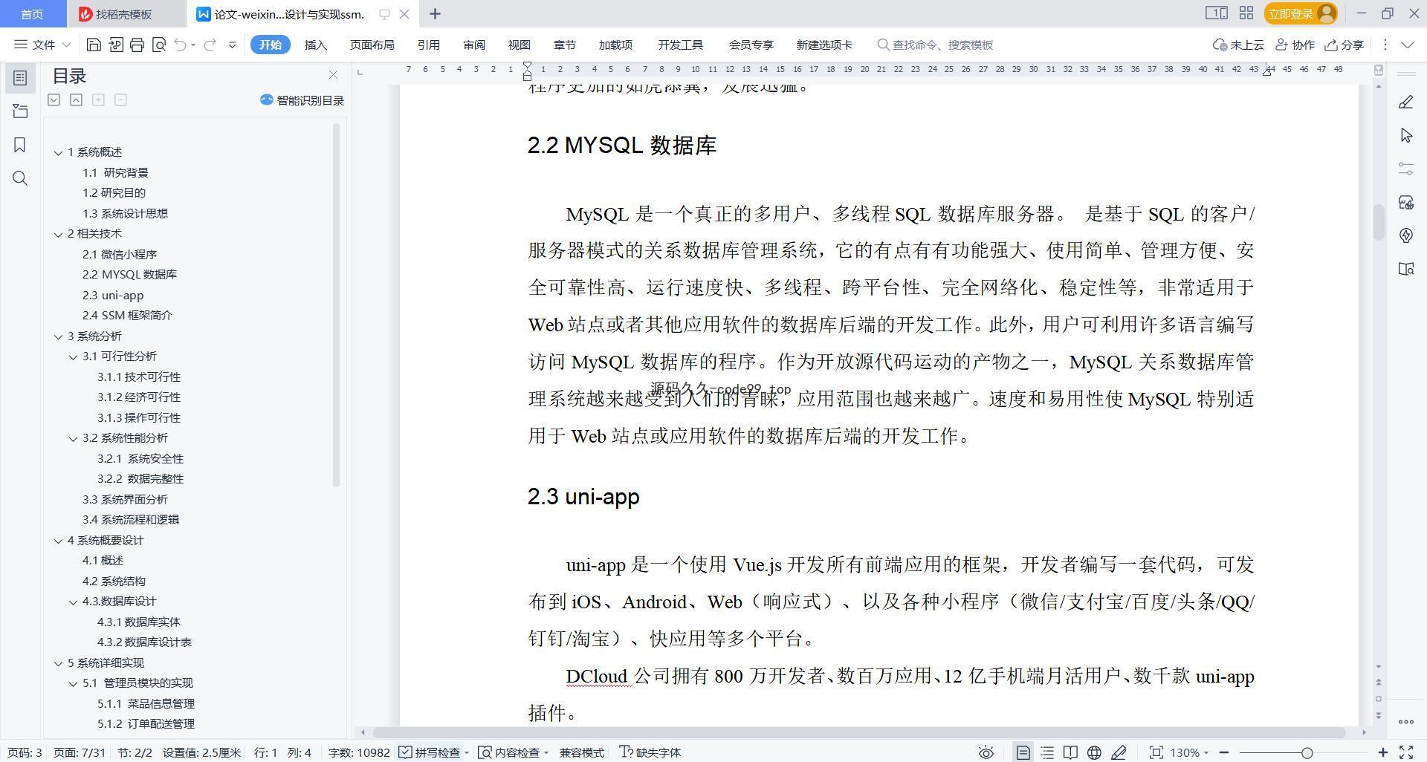Click 智能识别目录 button

coord(302,100)
